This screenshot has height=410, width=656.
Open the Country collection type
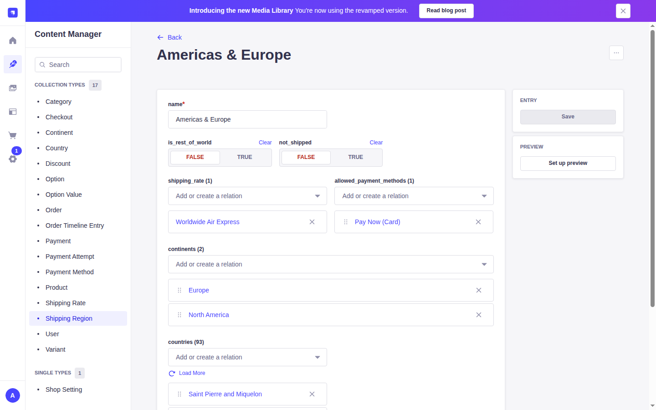tap(56, 148)
